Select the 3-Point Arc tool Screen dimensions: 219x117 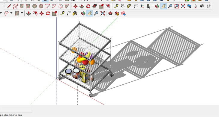(x=60, y=6)
